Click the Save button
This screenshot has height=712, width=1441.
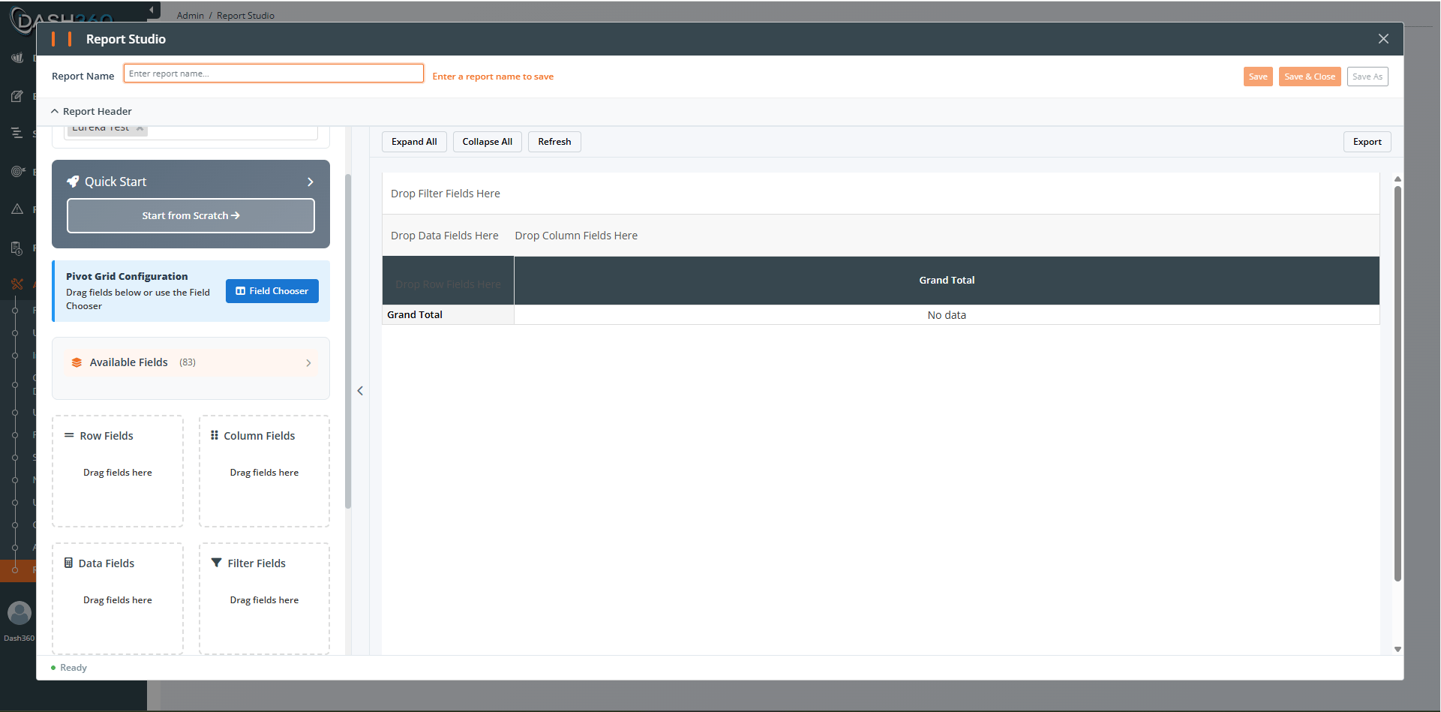tap(1258, 77)
